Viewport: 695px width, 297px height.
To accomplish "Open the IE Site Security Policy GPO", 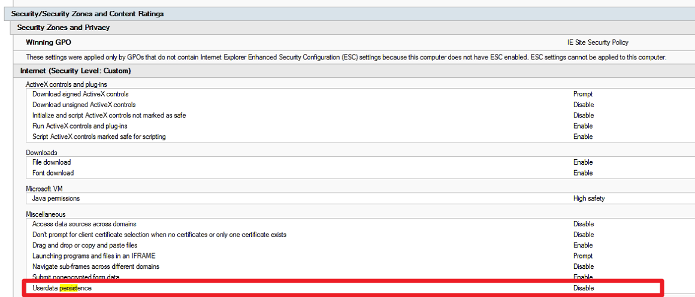I will click(597, 43).
